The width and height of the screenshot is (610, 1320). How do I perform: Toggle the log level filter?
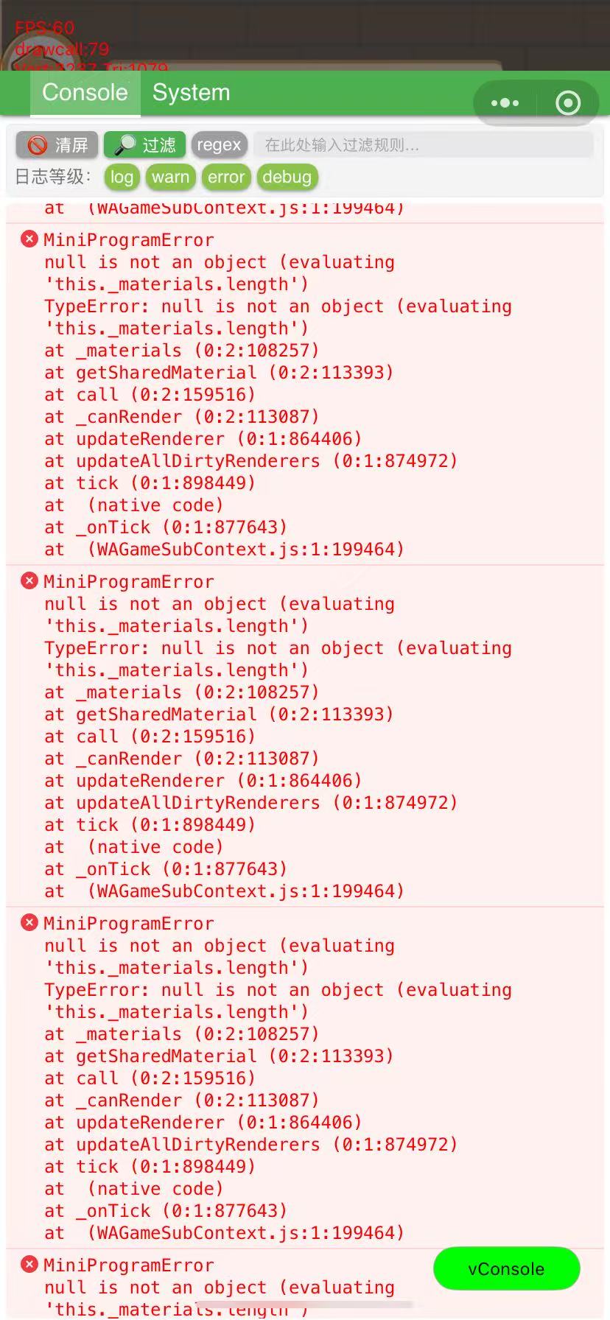pyautogui.click(x=122, y=177)
